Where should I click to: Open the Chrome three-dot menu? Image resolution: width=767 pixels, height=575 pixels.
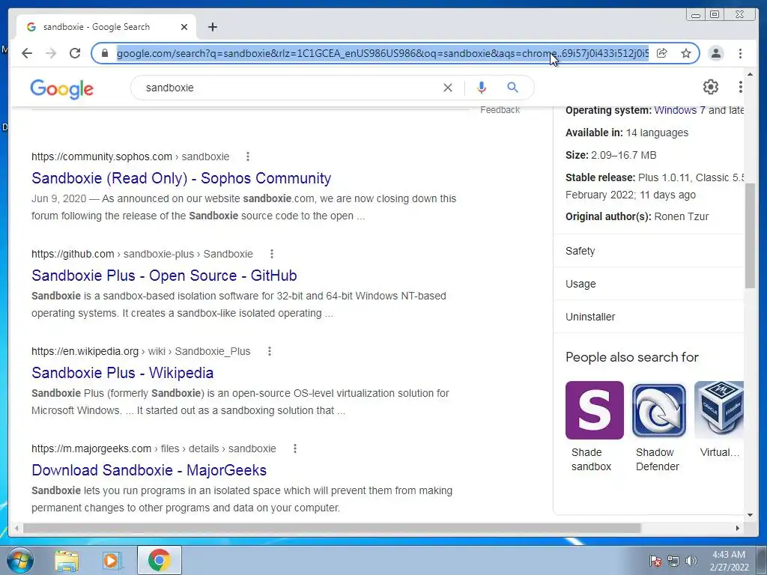pyautogui.click(x=740, y=53)
